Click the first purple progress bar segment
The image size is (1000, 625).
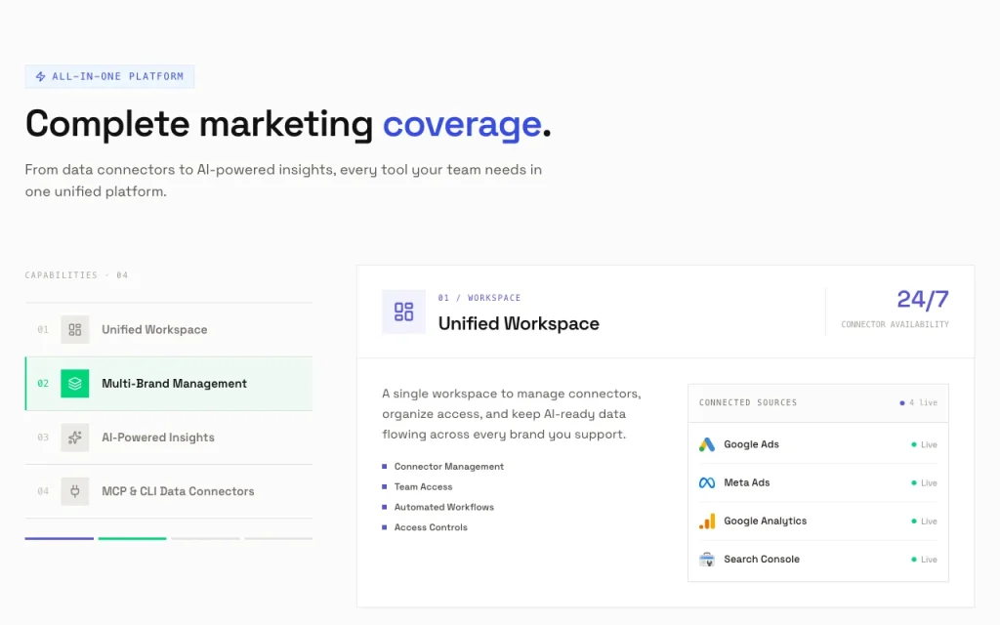point(60,538)
